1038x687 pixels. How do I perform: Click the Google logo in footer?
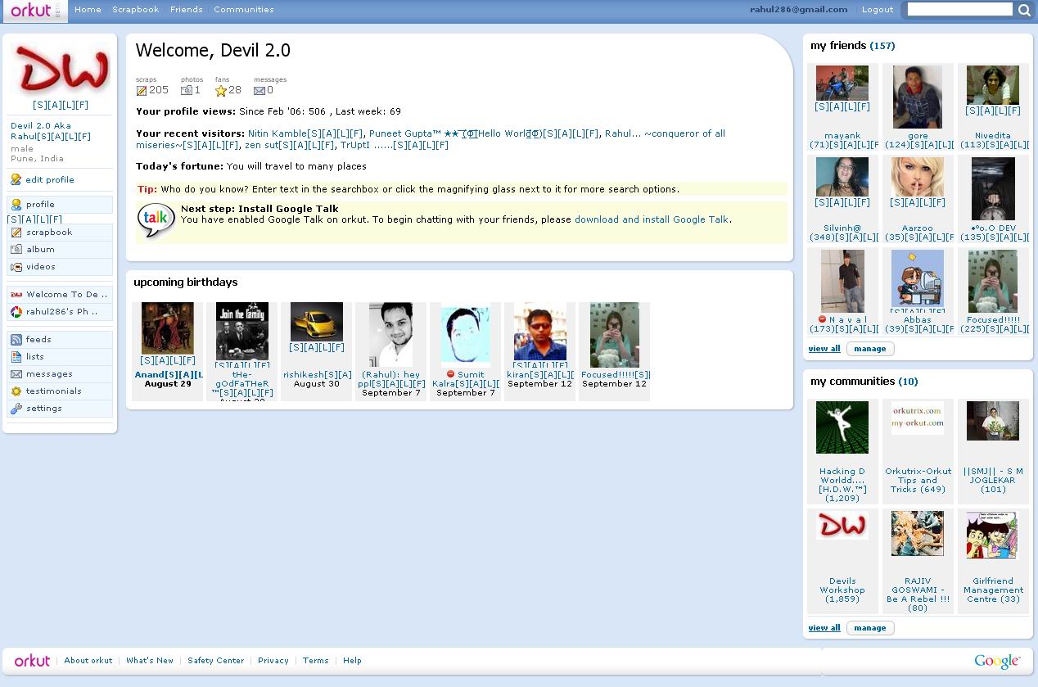point(997,661)
